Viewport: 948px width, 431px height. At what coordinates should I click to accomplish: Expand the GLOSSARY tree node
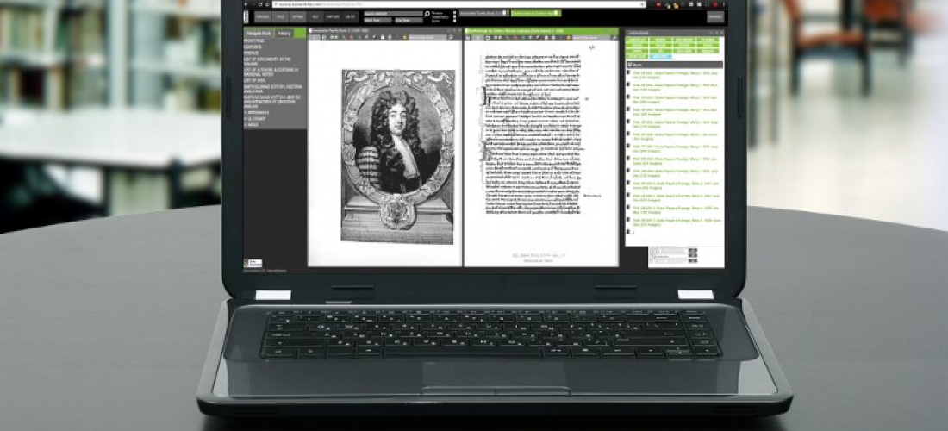tap(254, 118)
